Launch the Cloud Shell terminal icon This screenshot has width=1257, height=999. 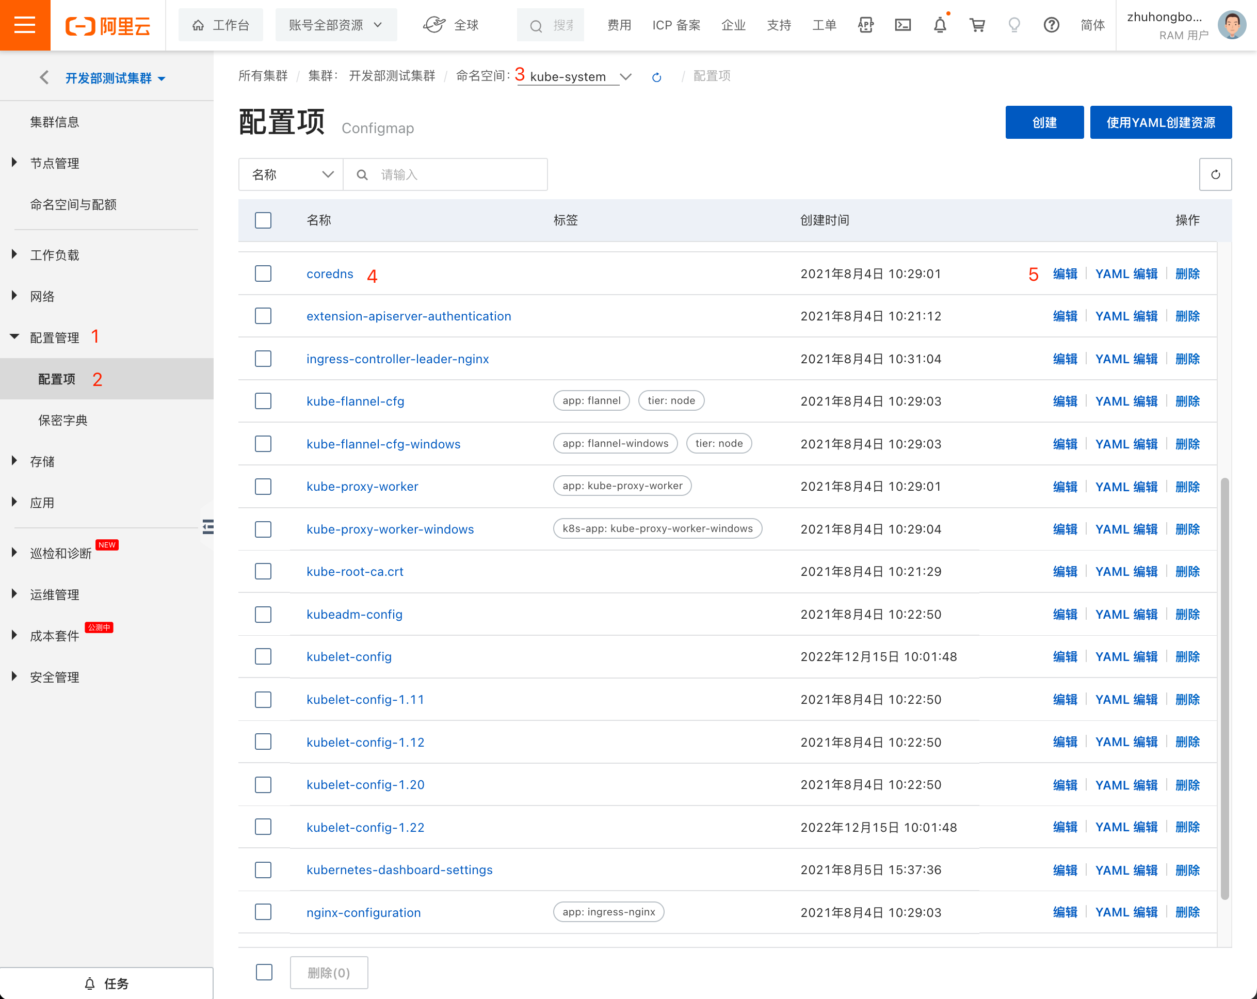(x=903, y=25)
